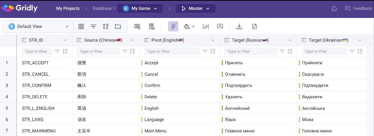Select the Ukrainian cell 'Скасувати'
Screen dimensions: 374x136
332,74
